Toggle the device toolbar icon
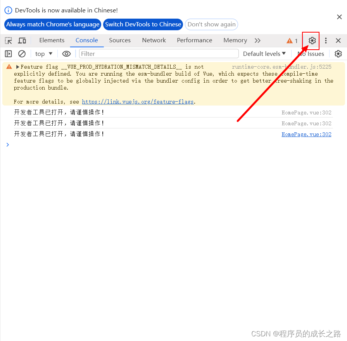The image size is (347, 341). pos(22,40)
